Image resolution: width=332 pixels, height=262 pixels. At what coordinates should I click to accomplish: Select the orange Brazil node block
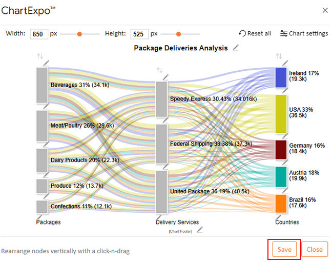click(281, 203)
